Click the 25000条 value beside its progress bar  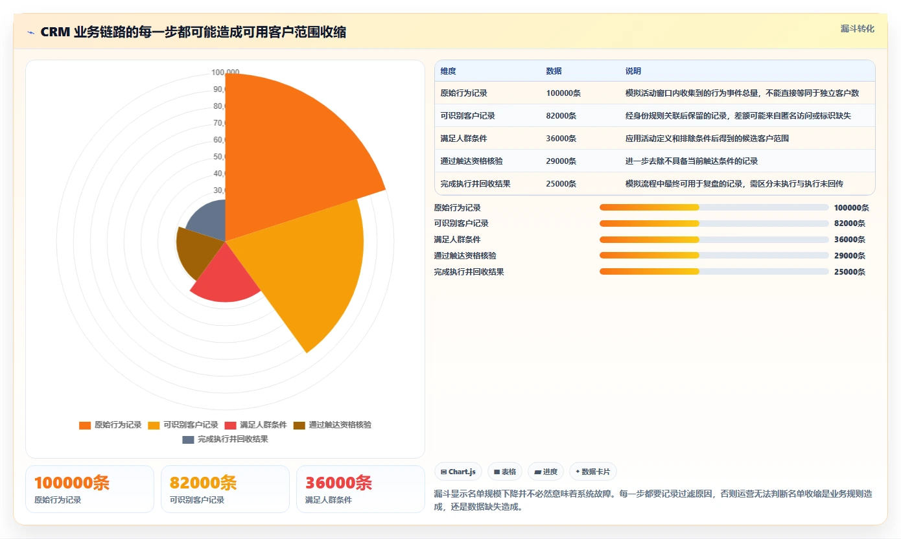pos(849,272)
